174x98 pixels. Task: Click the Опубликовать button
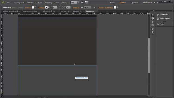point(149,2)
